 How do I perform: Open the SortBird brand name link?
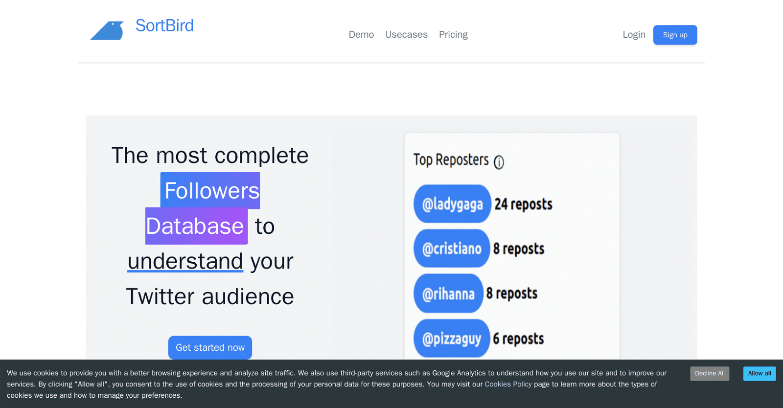[x=164, y=25]
